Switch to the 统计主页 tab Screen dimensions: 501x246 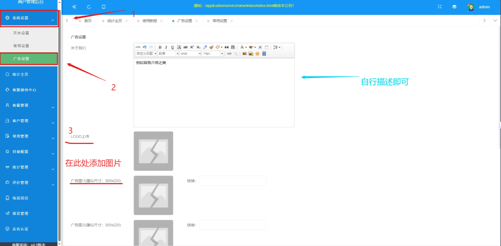pyautogui.click(x=115, y=21)
